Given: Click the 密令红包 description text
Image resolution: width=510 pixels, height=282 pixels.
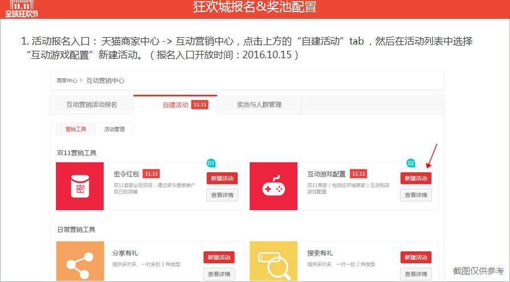Looking at the screenshot, I should [154, 188].
